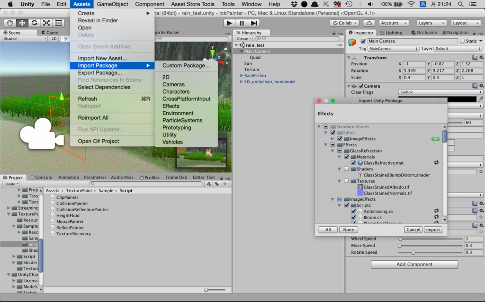
Task: Check the Textures folder checkbox
Action: (x=346, y=181)
